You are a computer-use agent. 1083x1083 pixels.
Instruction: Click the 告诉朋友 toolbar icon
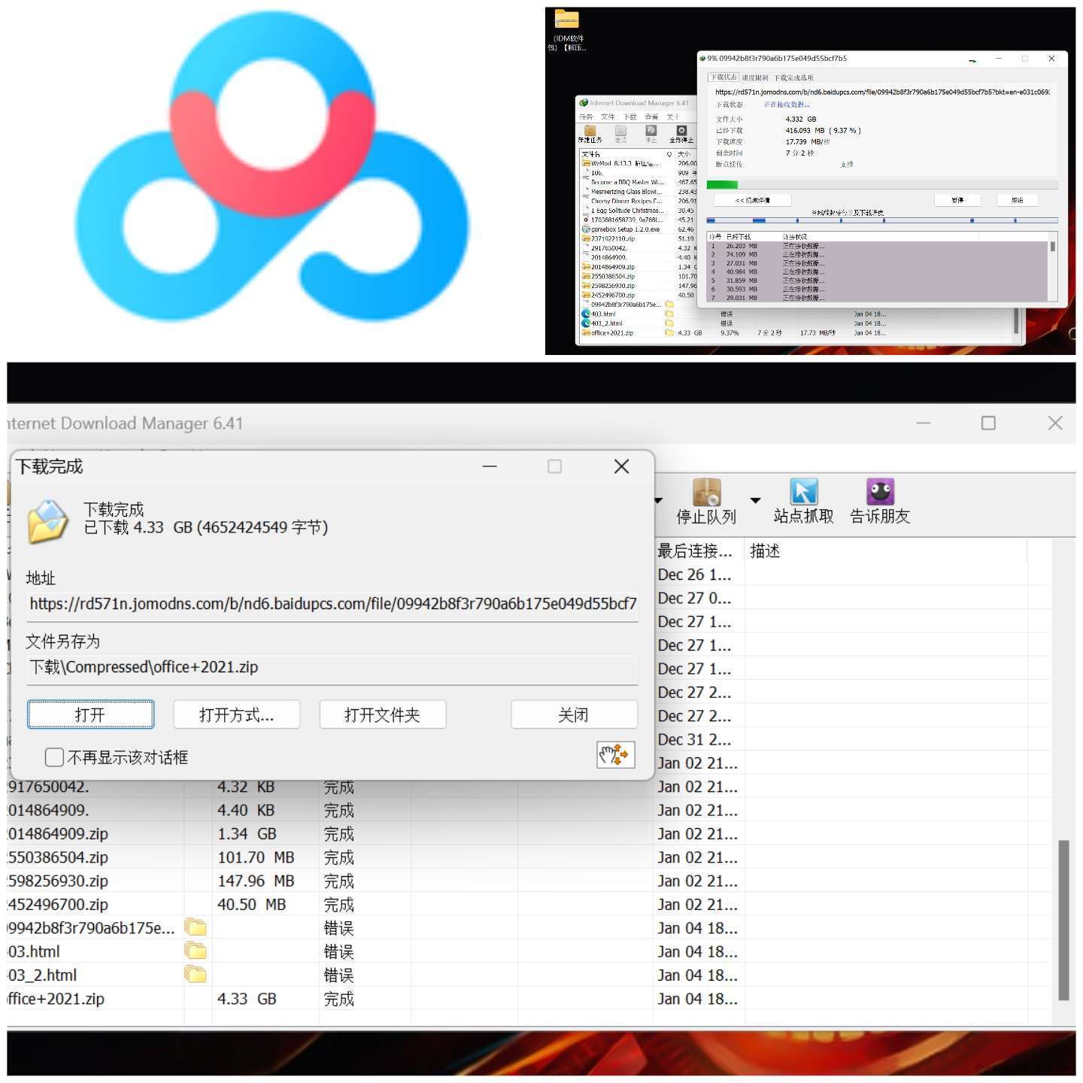tap(880, 492)
